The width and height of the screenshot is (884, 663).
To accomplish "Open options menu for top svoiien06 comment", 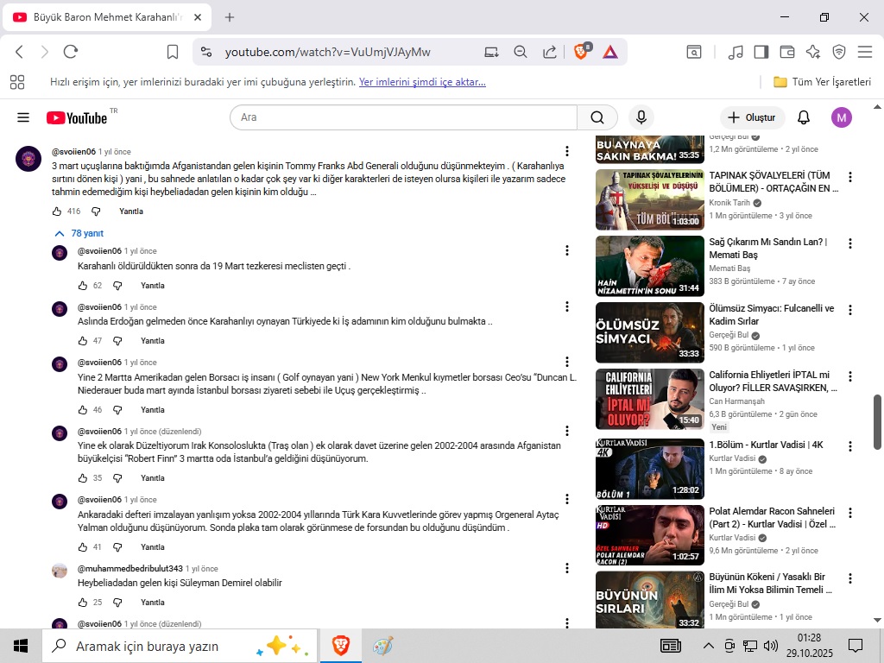I will point(566,151).
